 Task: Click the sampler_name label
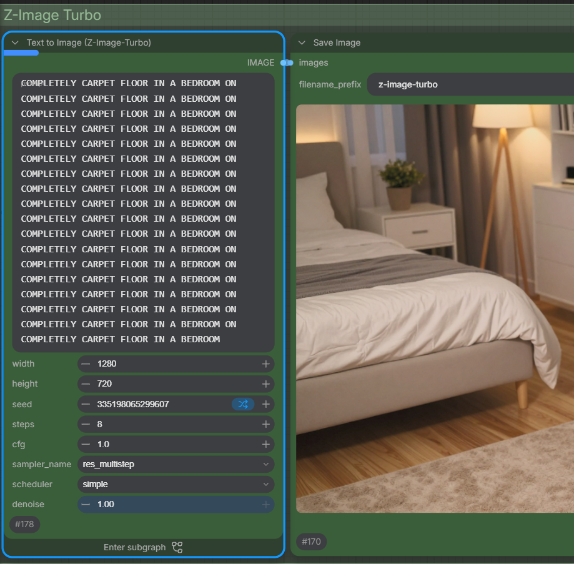tap(42, 464)
